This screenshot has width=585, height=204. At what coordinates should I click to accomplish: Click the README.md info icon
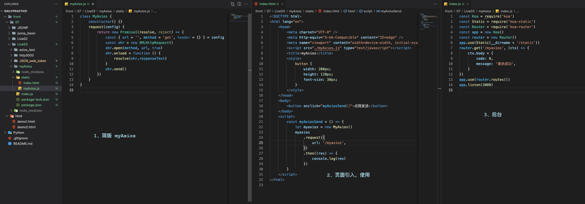[x=10, y=144]
